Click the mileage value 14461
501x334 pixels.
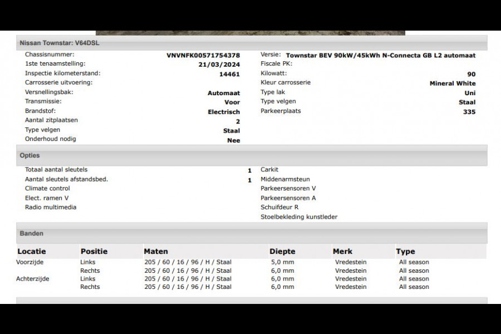click(x=229, y=74)
